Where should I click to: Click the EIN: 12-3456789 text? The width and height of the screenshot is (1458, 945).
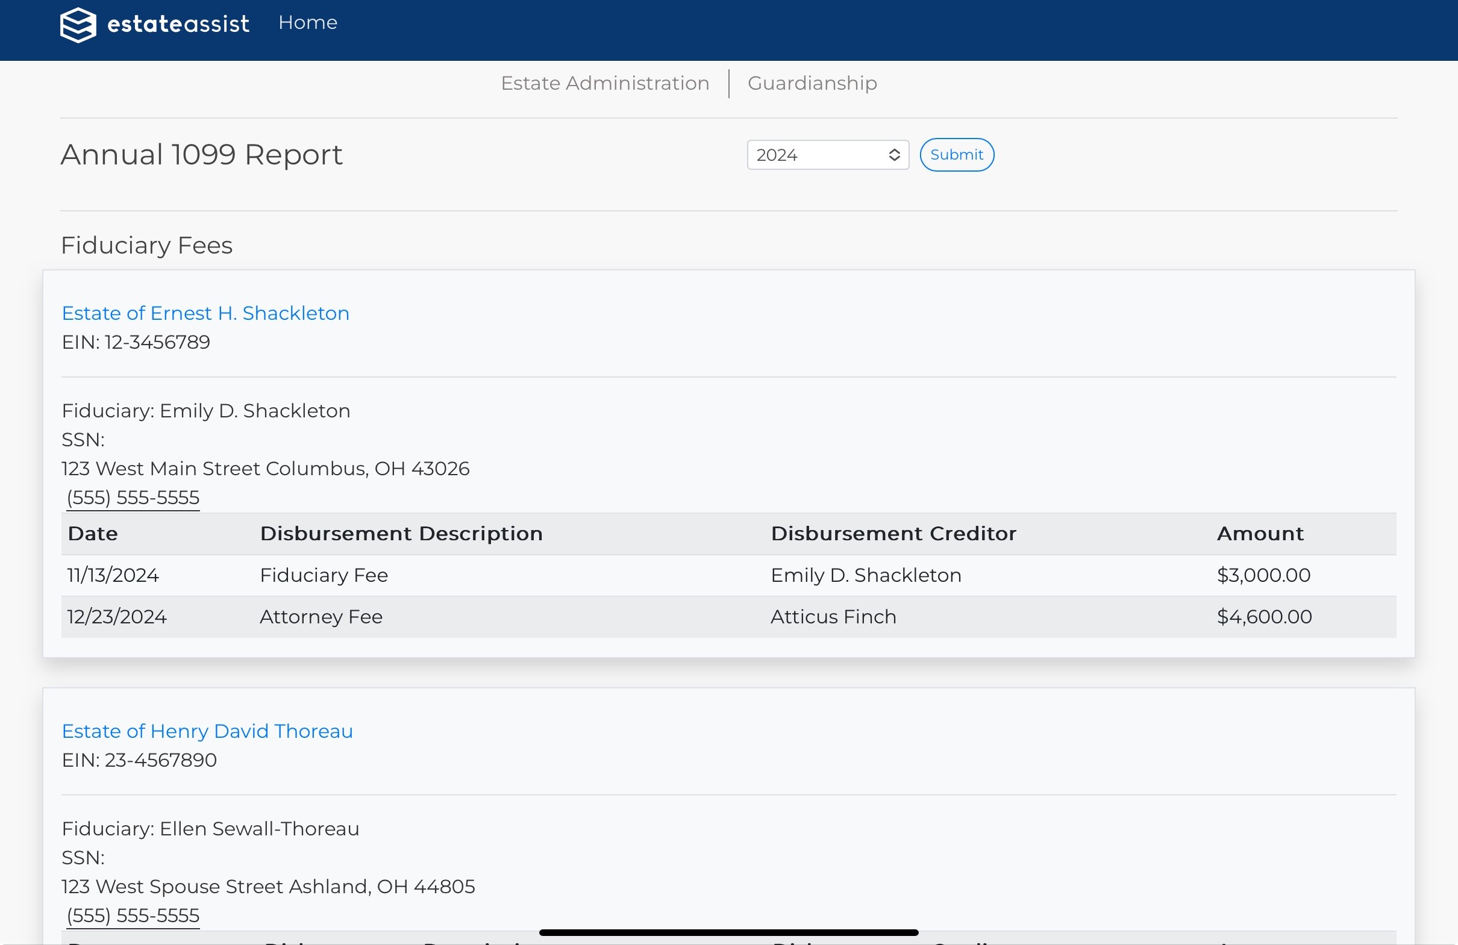136,342
